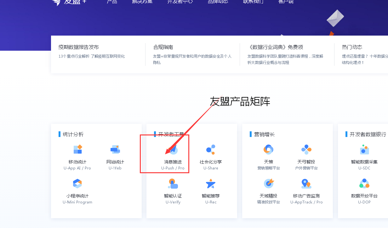The height and width of the screenshot is (228, 388).
Task: Open the 解决方案 navigation menu
Action: click(142, 2)
